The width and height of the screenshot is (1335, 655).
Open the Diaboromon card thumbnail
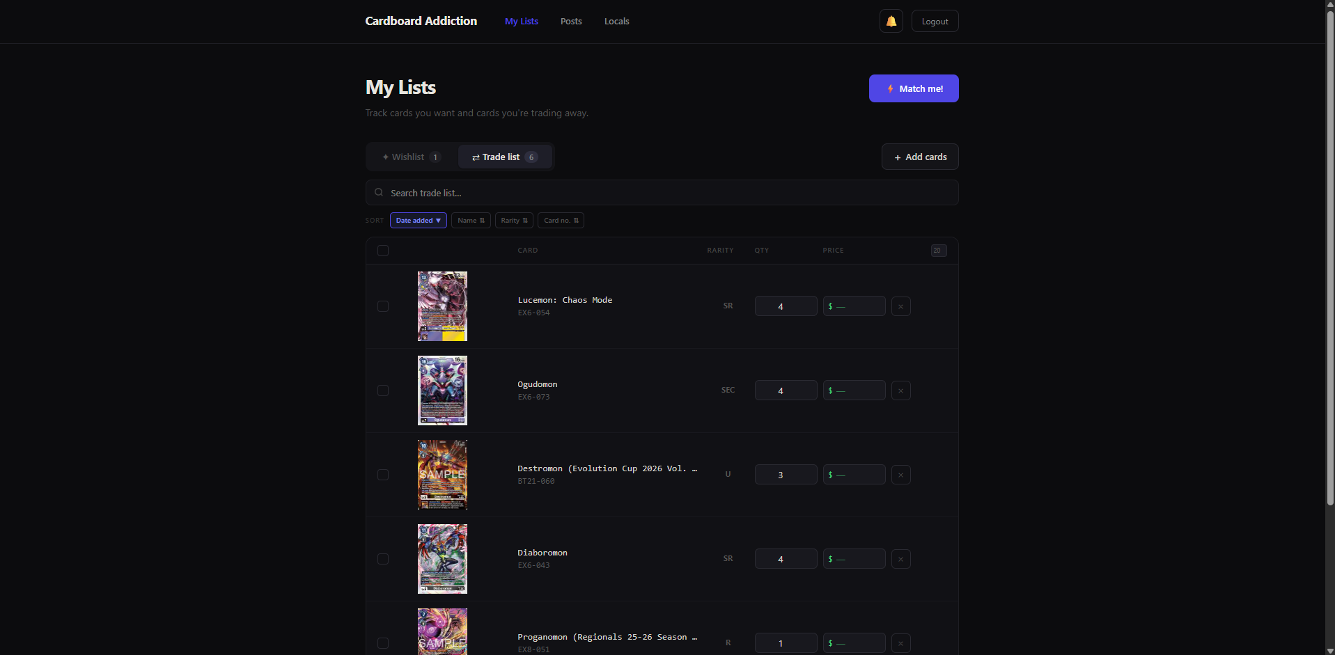click(x=442, y=559)
